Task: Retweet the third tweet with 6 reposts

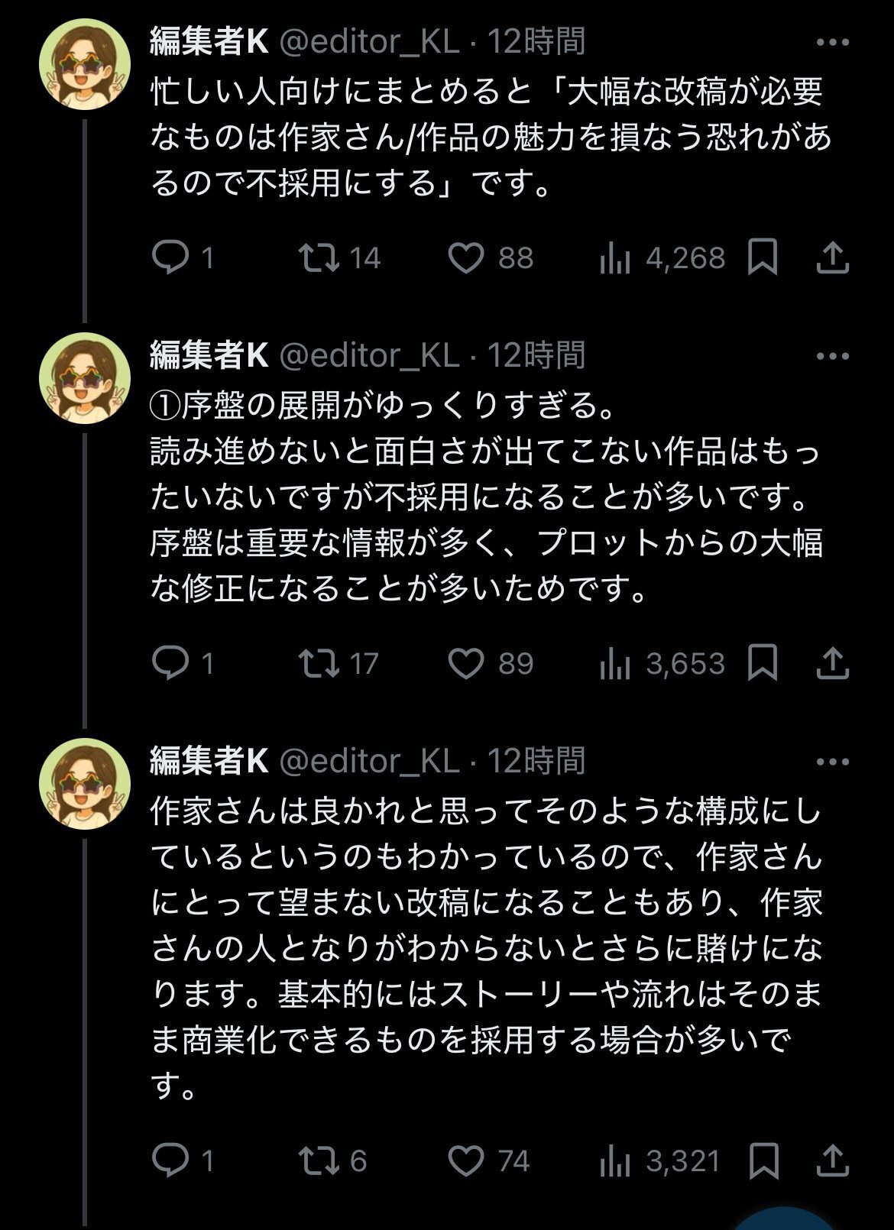Action: [x=319, y=1161]
